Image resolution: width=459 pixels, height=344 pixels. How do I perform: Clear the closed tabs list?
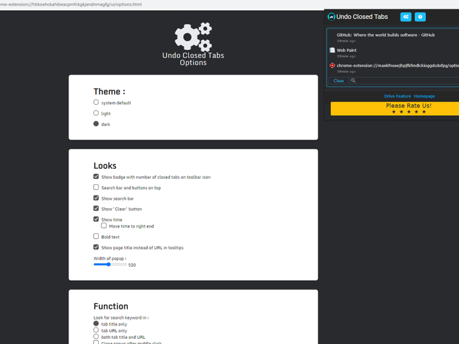click(339, 81)
